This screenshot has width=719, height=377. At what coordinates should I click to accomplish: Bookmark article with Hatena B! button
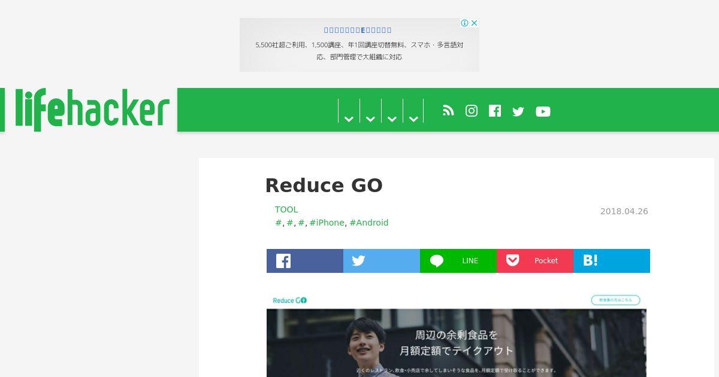coord(612,261)
